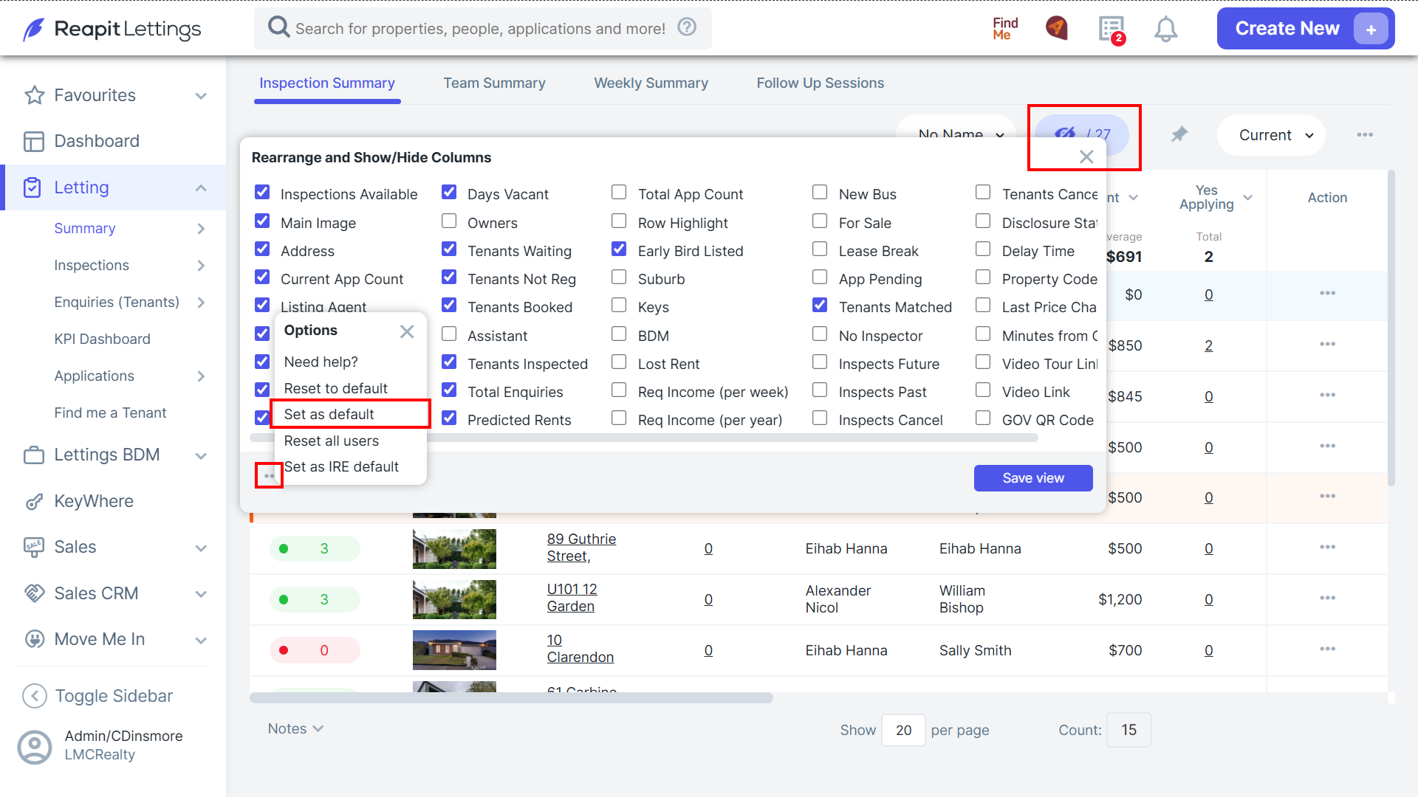This screenshot has width=1418, height=797.
Task: Open the three-dot menu beside Current
Action: coord(1365,134)
